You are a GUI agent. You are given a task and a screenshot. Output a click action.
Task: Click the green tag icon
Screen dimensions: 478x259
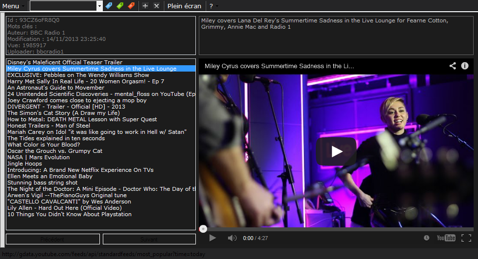120,6
